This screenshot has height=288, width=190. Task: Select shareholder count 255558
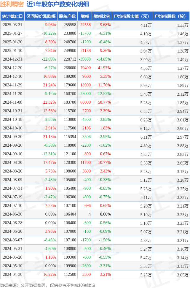pyautogui.click(x=70, y=25)
